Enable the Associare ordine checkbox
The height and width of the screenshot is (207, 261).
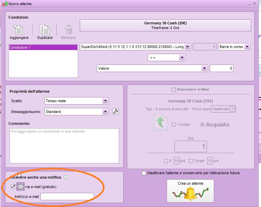(174, 90)
